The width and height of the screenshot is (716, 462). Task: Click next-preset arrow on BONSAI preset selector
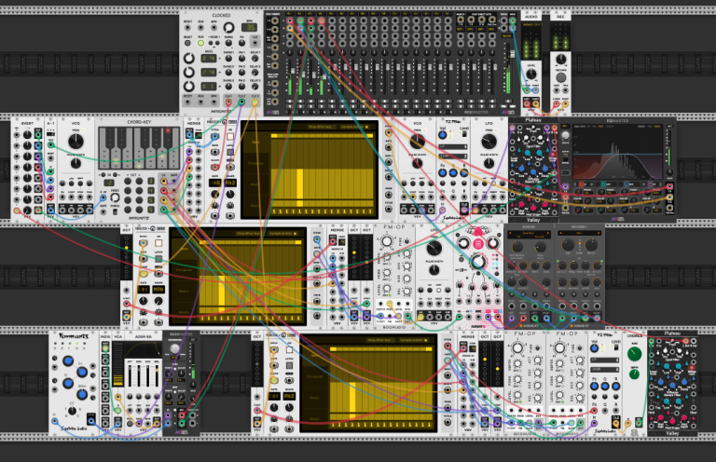click(x=549, y=233)
